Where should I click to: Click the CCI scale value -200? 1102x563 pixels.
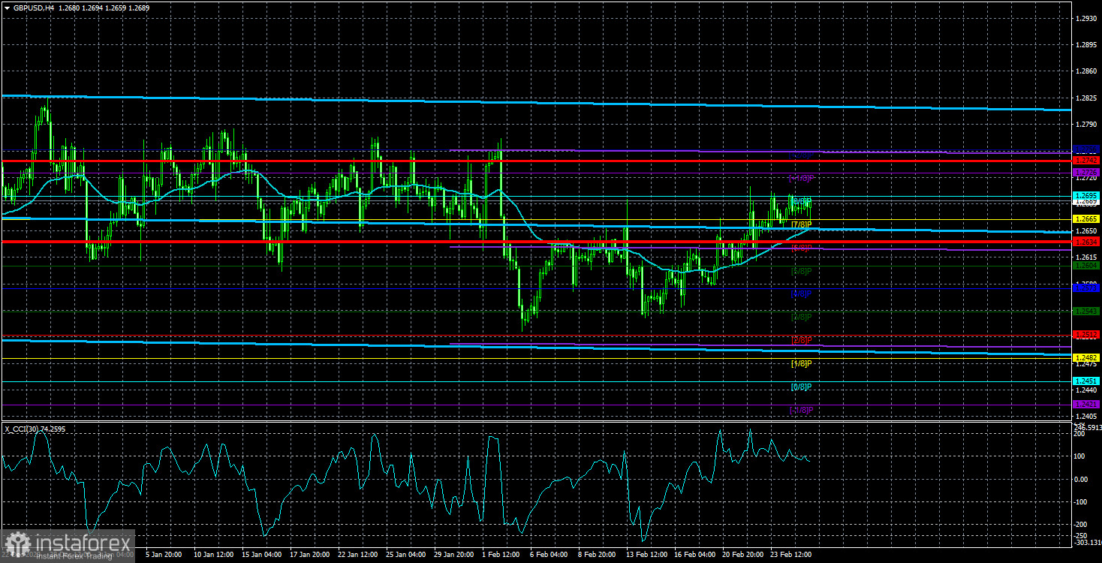(x=1082, y=525)
